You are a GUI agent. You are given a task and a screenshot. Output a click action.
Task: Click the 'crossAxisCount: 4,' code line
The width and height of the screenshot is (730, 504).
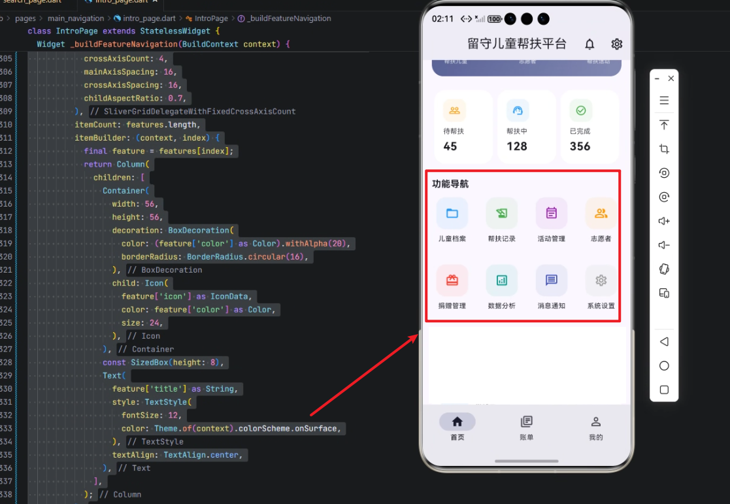click(x=125, y=59)
